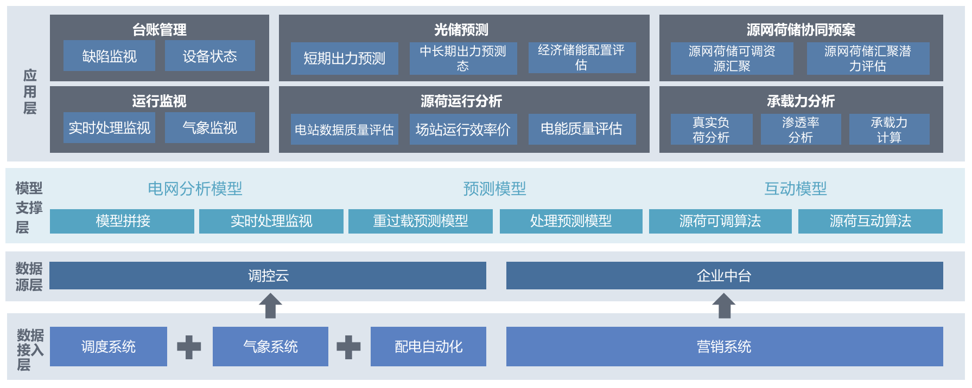
Task: Select the 调控云 data source bar
Action: [x=268, y=276]
